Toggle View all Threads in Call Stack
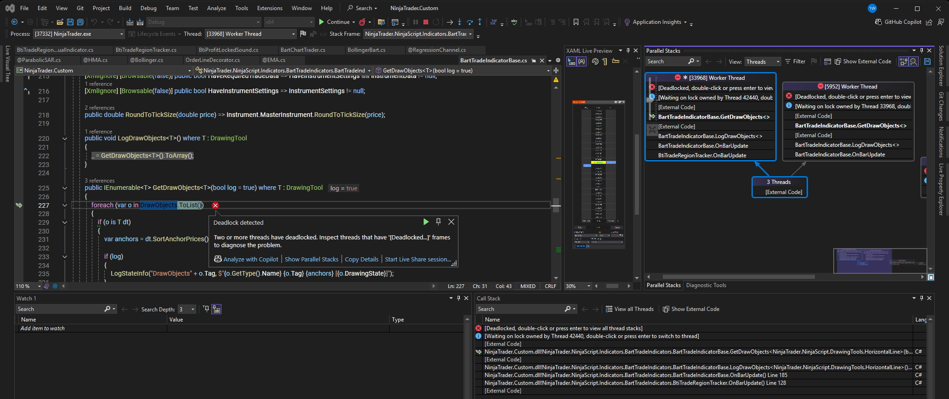Viewport: 949px width, 399px height. coord(629,309)
